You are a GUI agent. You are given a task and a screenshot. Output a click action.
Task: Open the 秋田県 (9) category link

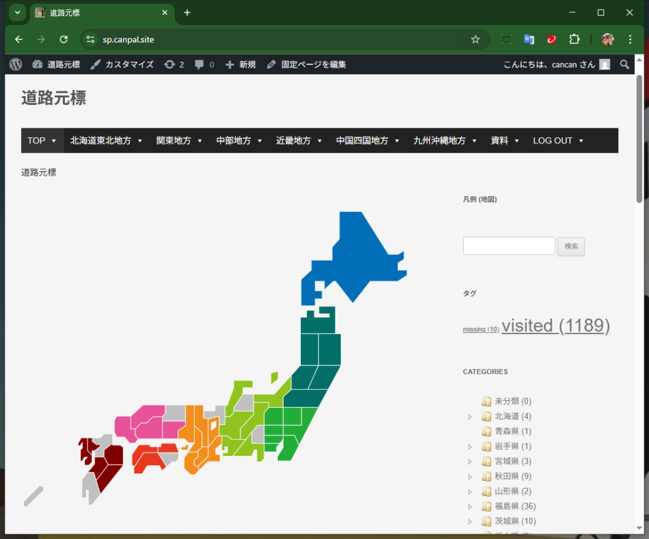click(x=512, y=476)
